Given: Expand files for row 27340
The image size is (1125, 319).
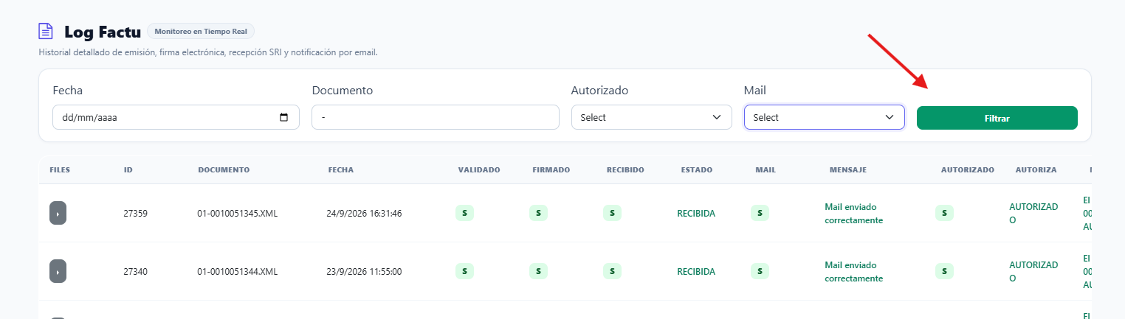Looking at the screenshot, I should [x=58, y=271].
